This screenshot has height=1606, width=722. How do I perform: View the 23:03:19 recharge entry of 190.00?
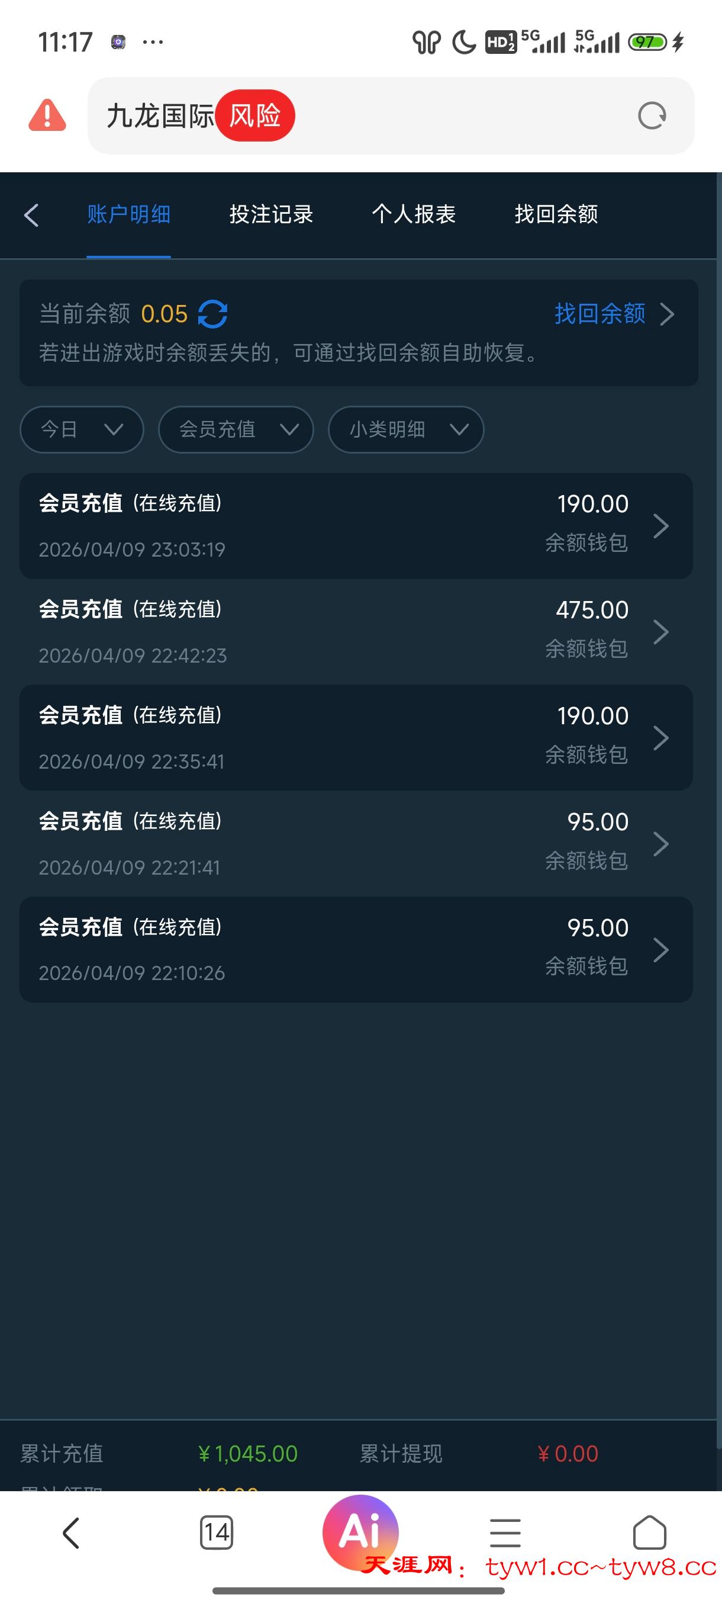356,526
